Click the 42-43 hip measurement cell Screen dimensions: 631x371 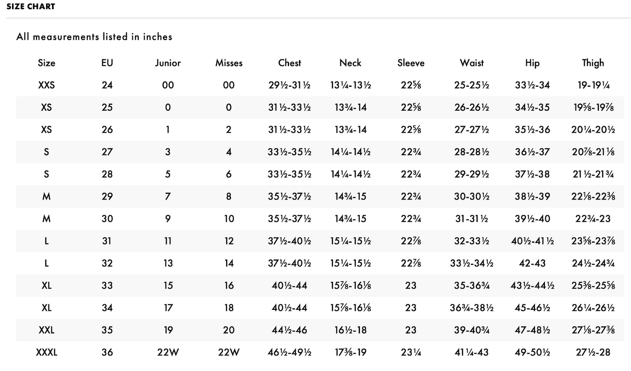click(532, 263)
